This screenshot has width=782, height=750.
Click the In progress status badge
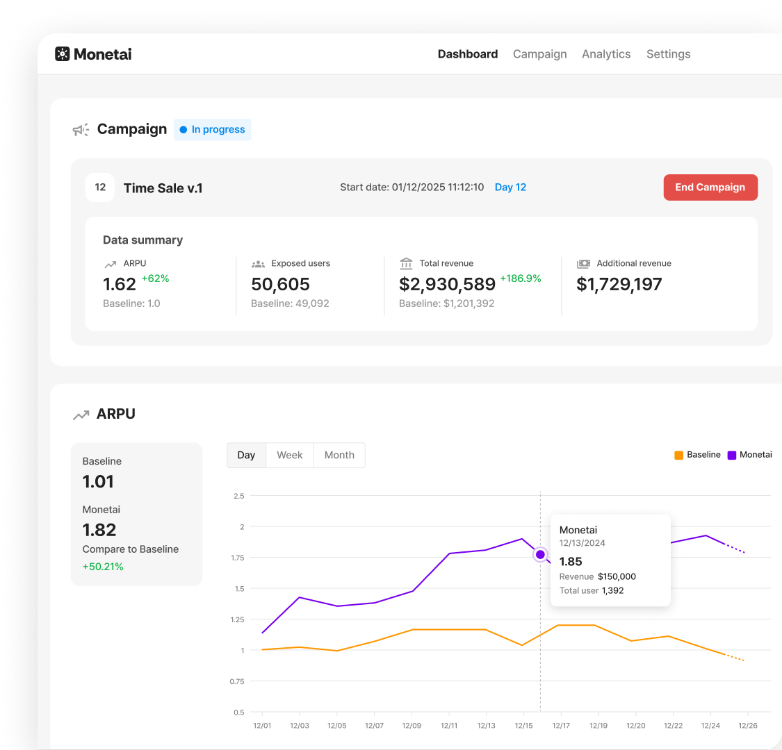(x=213, y=130)
